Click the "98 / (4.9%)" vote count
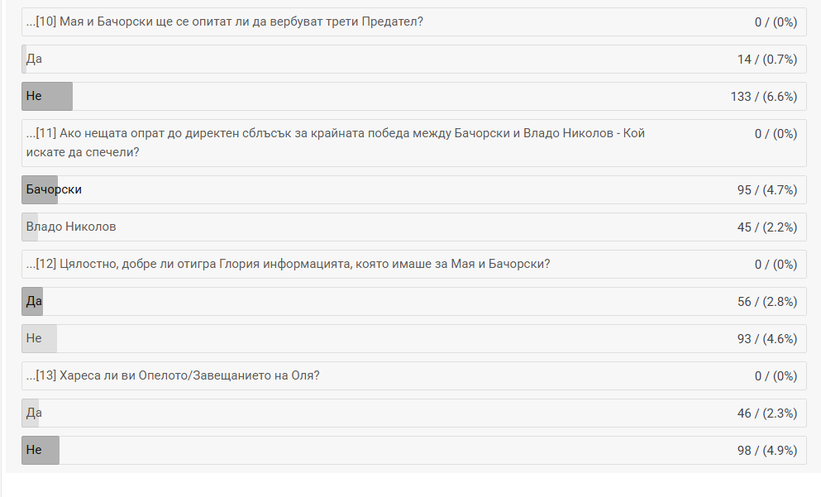The width and height of the screenshot is (821, 497). click(x=766, y=451)
